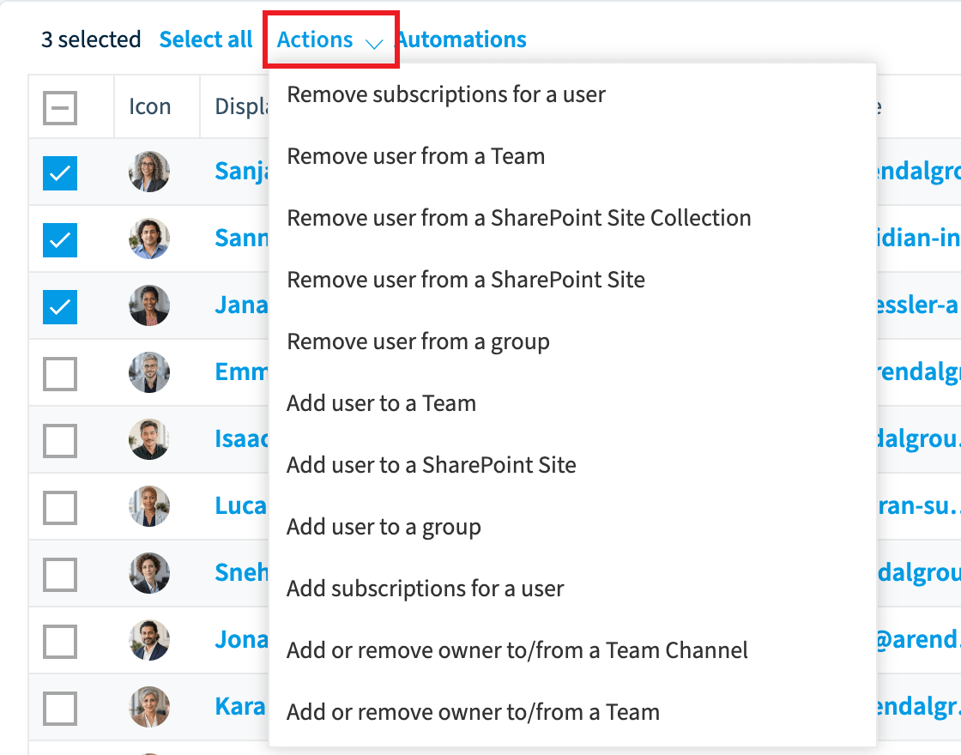961x755 pixels.
Task: Open the Sneh display name link
Action: (x=241, y=572)
